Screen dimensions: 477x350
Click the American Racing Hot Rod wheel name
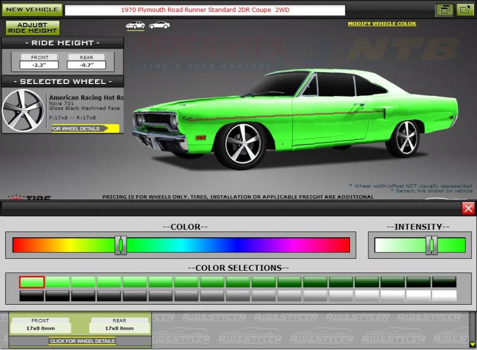[86, 98]
